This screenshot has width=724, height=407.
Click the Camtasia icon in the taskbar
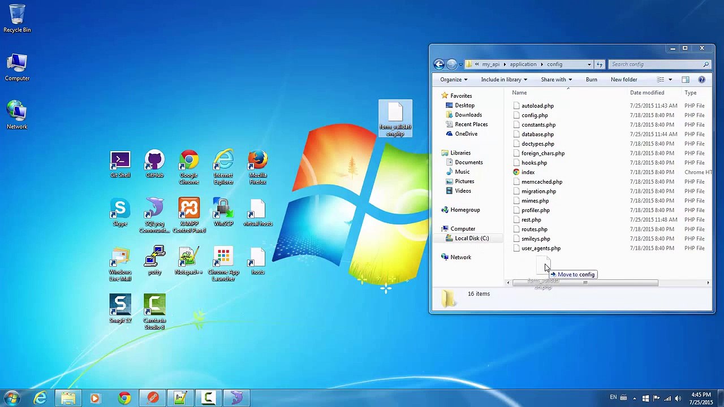[208, 399]
